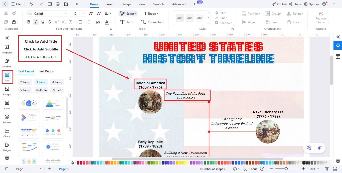Viewport: 342px width, 173px height.
Task: Add a new page with plus button
Action: point(50,169)
